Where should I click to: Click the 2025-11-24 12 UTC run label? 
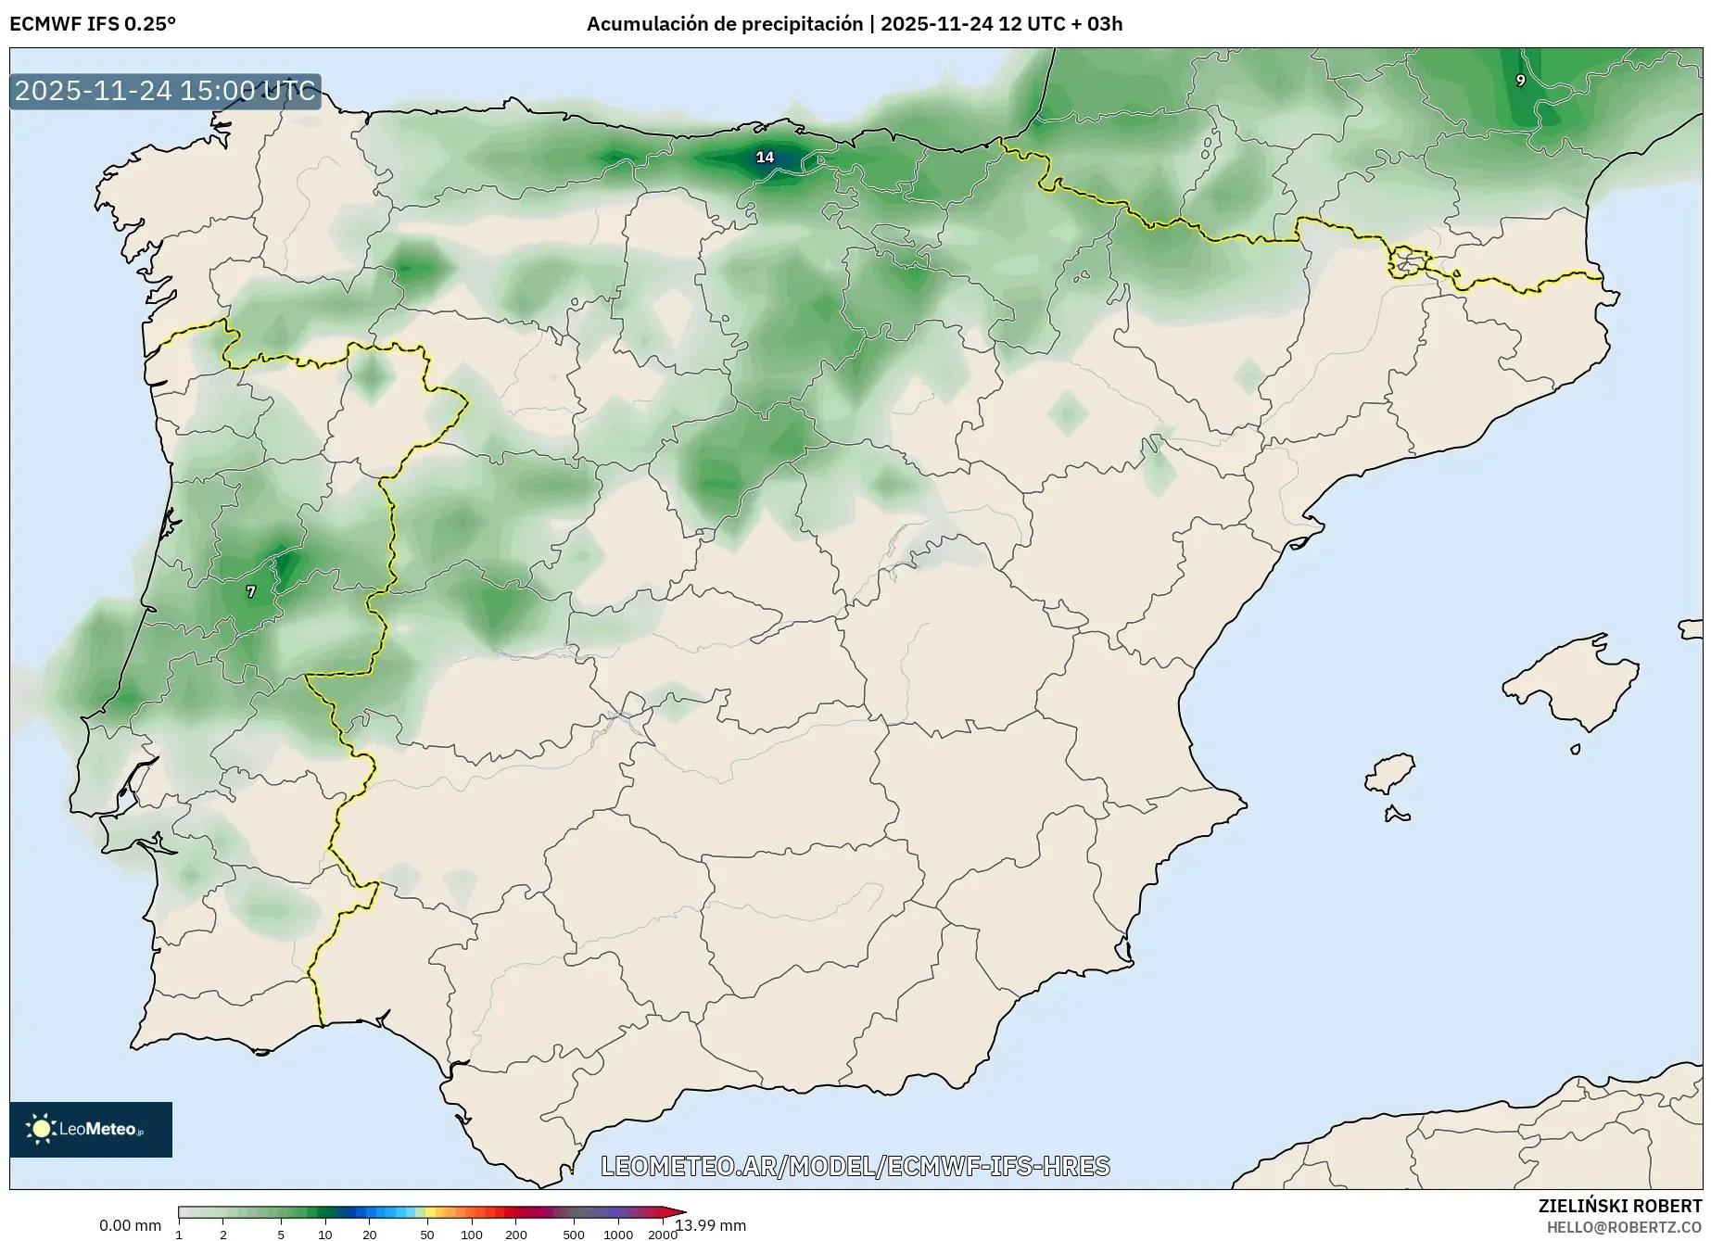click(x=973, y=25)
